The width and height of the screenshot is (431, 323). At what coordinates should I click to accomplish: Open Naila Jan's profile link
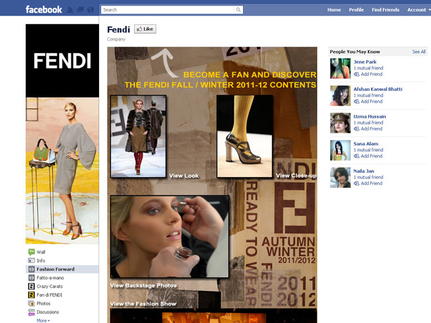tap(364, 171)
